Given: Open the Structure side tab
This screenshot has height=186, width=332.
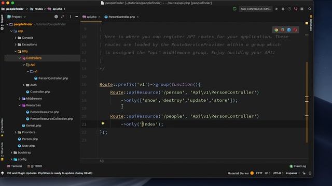Looking at the screenshot, I should pos(2,151).
